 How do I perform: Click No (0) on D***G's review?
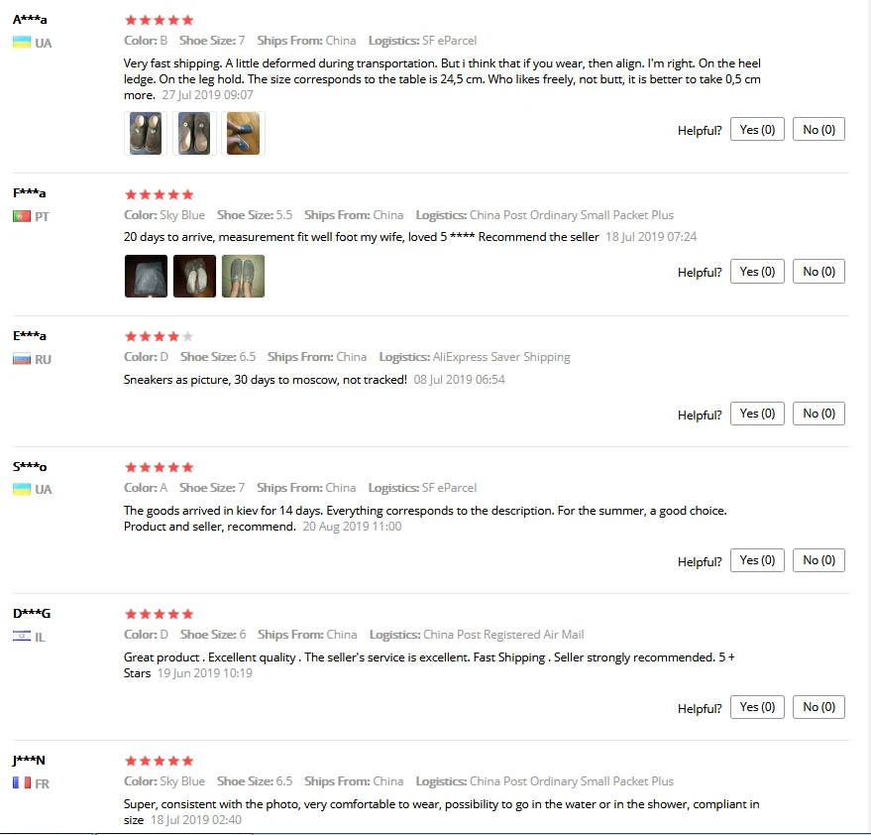tap(818, 707)
